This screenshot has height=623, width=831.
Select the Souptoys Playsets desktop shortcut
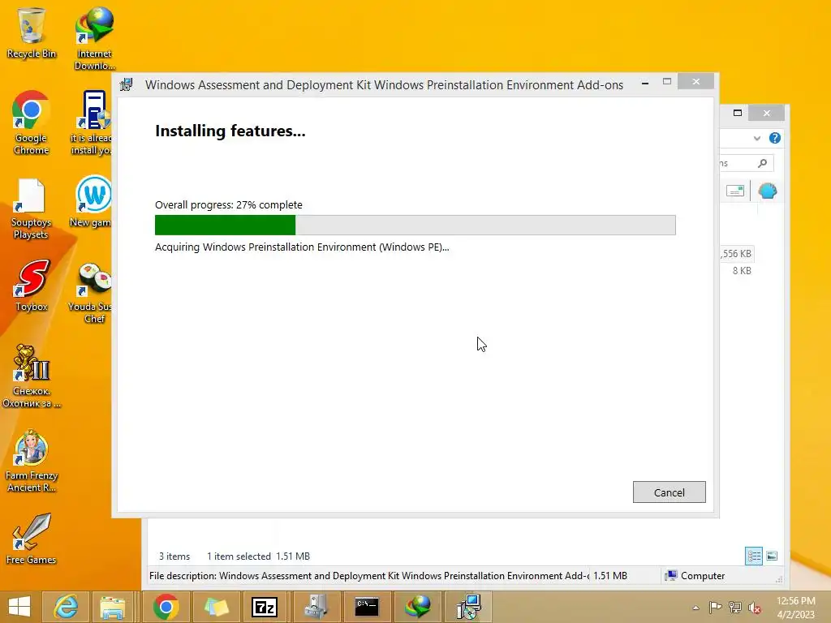[32, 208]
